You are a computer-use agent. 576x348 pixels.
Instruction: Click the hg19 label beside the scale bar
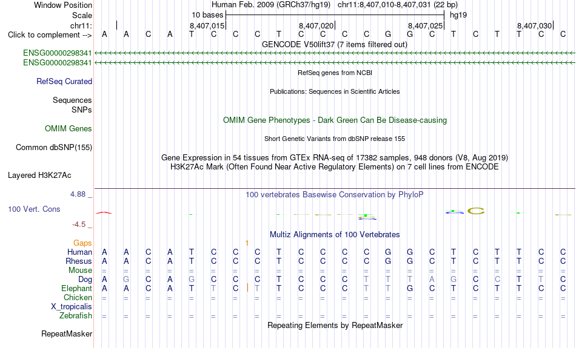click(x=458, y=15)
